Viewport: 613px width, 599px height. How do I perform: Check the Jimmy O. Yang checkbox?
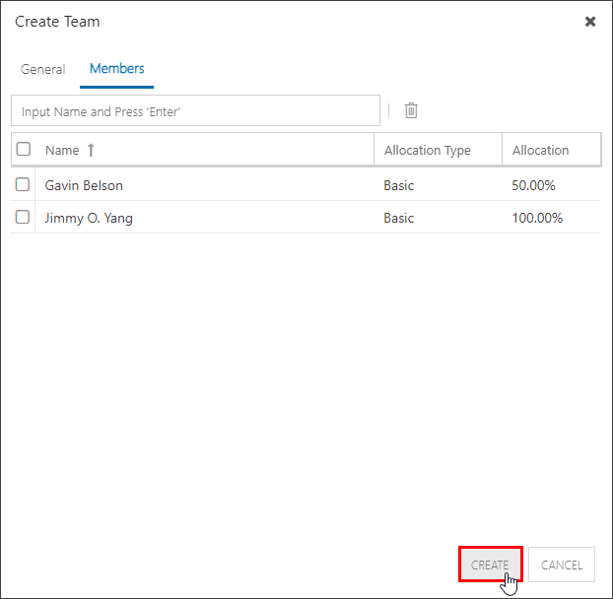(23, 217)
